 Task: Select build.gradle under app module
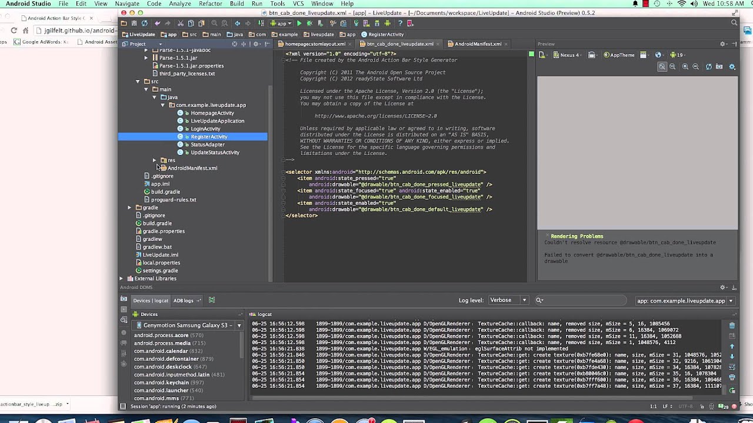tap(165, 192)
